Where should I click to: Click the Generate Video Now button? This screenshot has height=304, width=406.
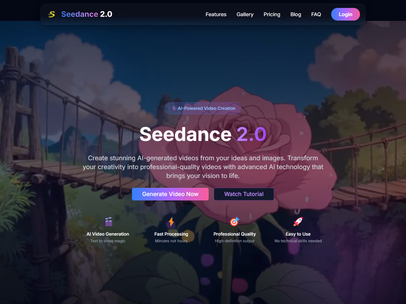(170, 194)
